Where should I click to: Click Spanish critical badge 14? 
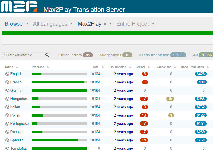pyautogui.click(x=144, y=140)
